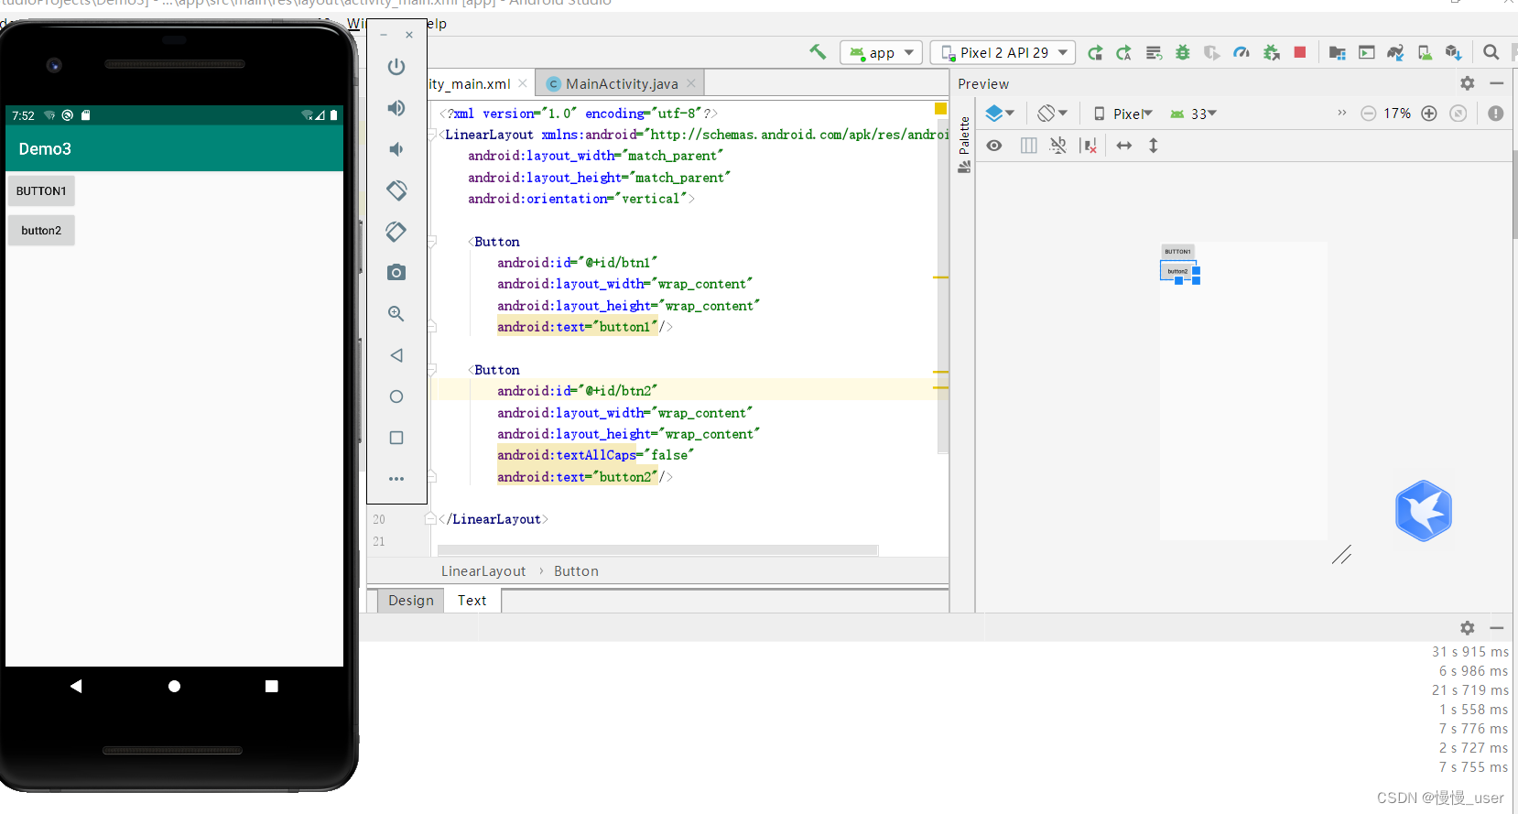Click the blue bird floating assistant icon
1518x814 pixels.
pyautogui.click(x=1424, y=511)
